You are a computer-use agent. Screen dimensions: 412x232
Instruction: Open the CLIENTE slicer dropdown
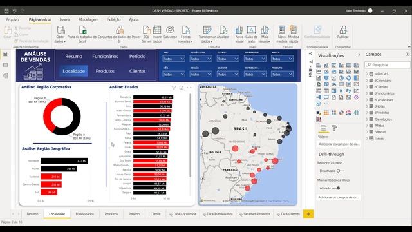coord(228,74)
